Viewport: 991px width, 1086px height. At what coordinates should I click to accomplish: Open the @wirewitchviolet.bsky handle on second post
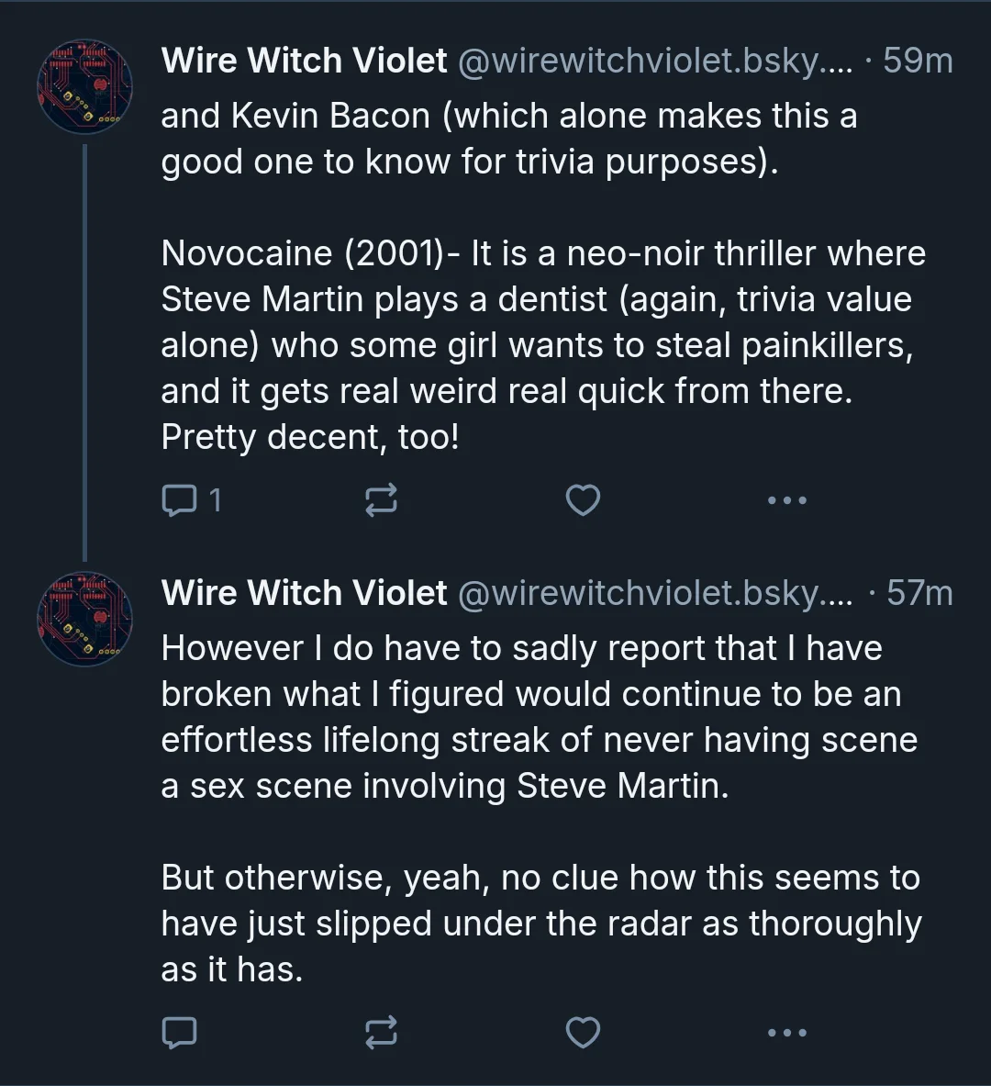(x=655, y=594)
